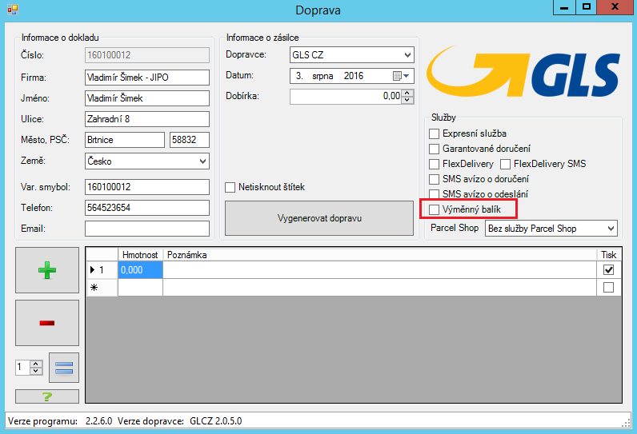Click the Tisk column header
The image size is (637, 434).
point(608,255)
